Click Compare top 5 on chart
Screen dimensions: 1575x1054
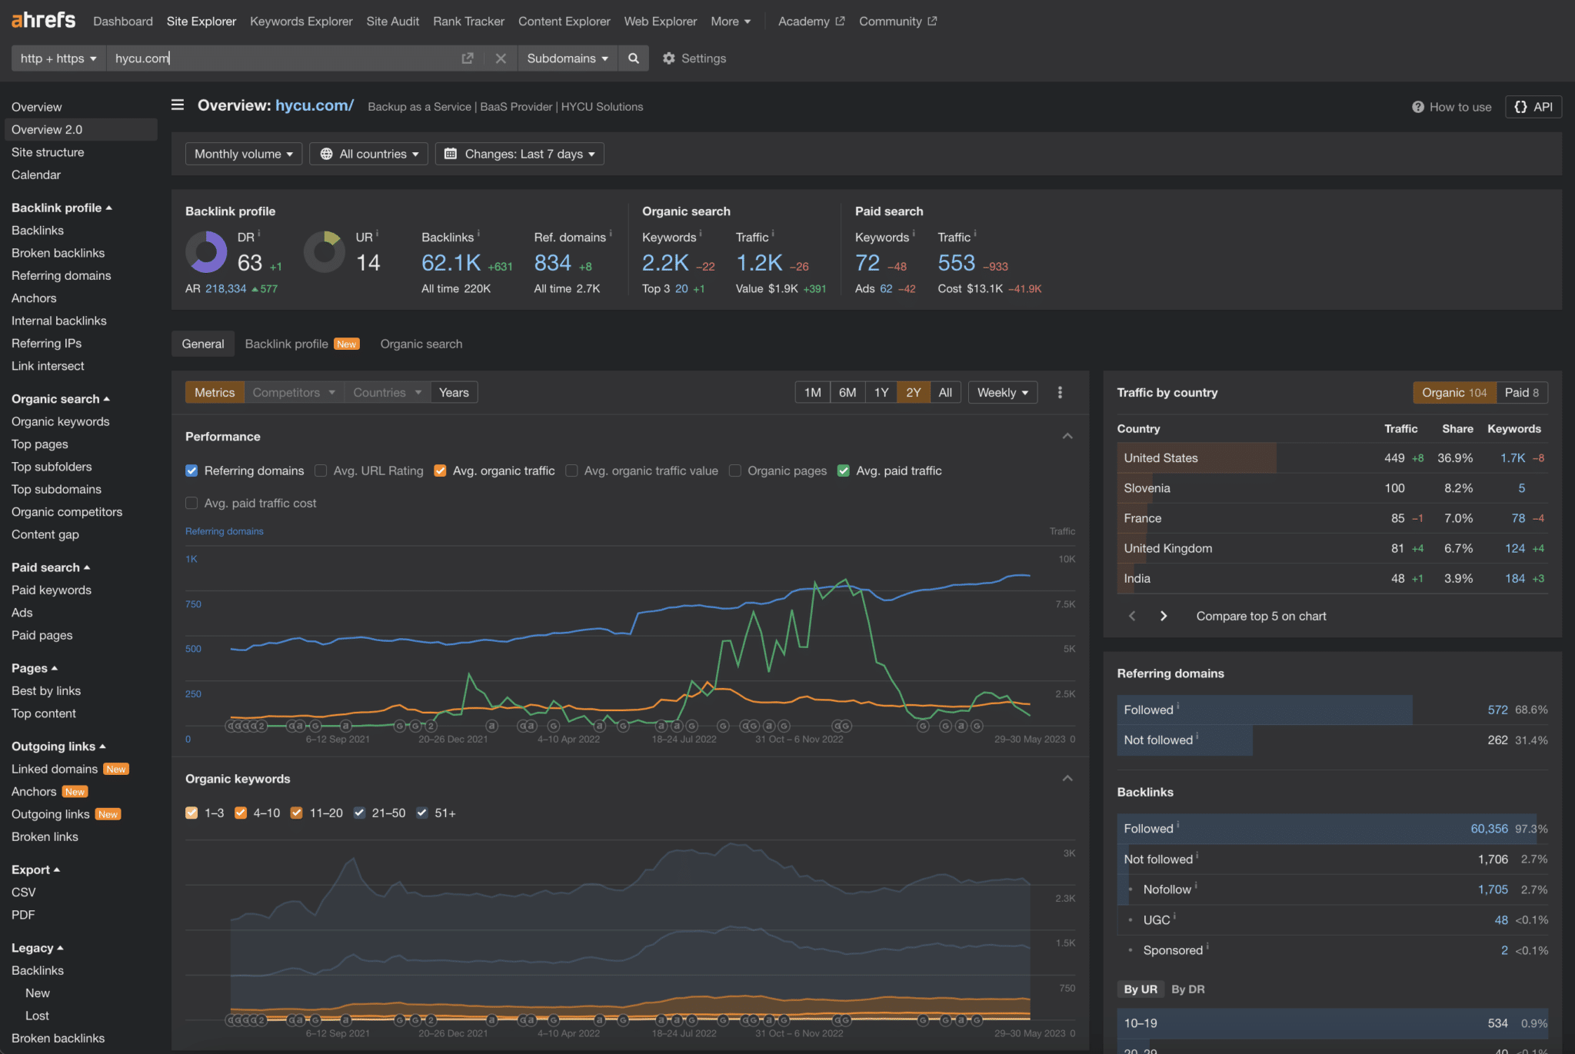pyautogui.click(x=1260, y=616)
